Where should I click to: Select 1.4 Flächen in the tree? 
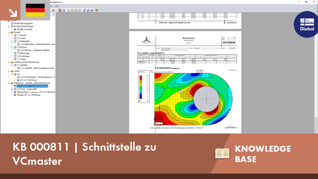pos(22,47)
